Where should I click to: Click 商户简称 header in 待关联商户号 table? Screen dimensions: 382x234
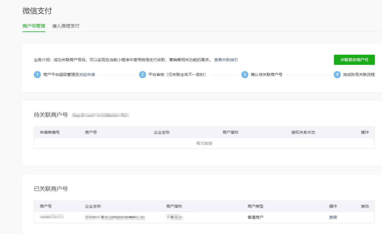point(231,132)
